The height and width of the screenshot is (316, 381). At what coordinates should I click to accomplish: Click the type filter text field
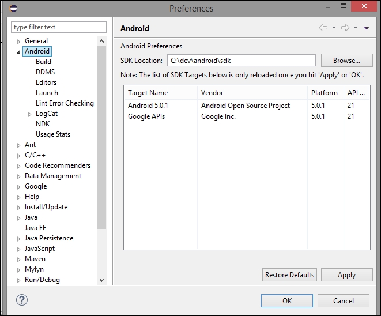tap(59, 27)
